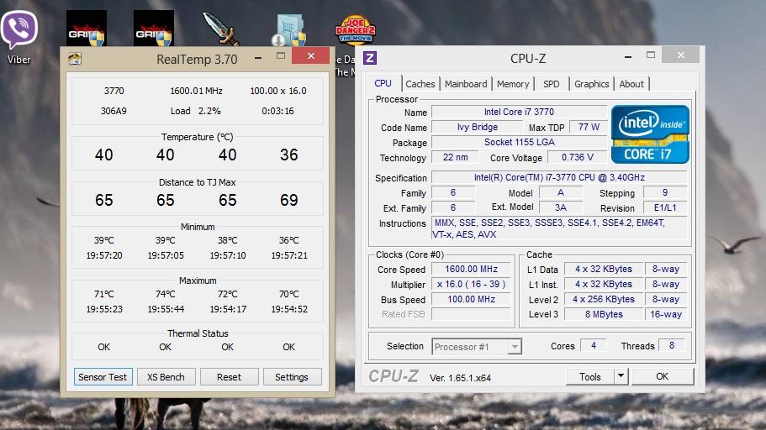The image size is (766, 430).
Task: Open Joe Danger 2 The Movie icon
Action: 356,29
